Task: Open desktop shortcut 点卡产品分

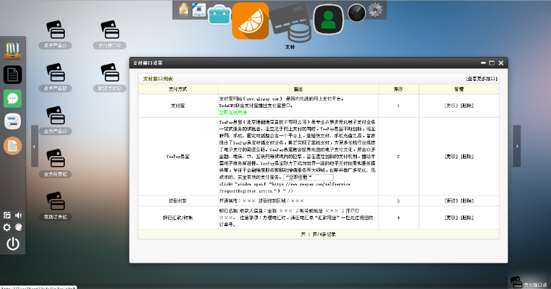Action: coord(55,34)
